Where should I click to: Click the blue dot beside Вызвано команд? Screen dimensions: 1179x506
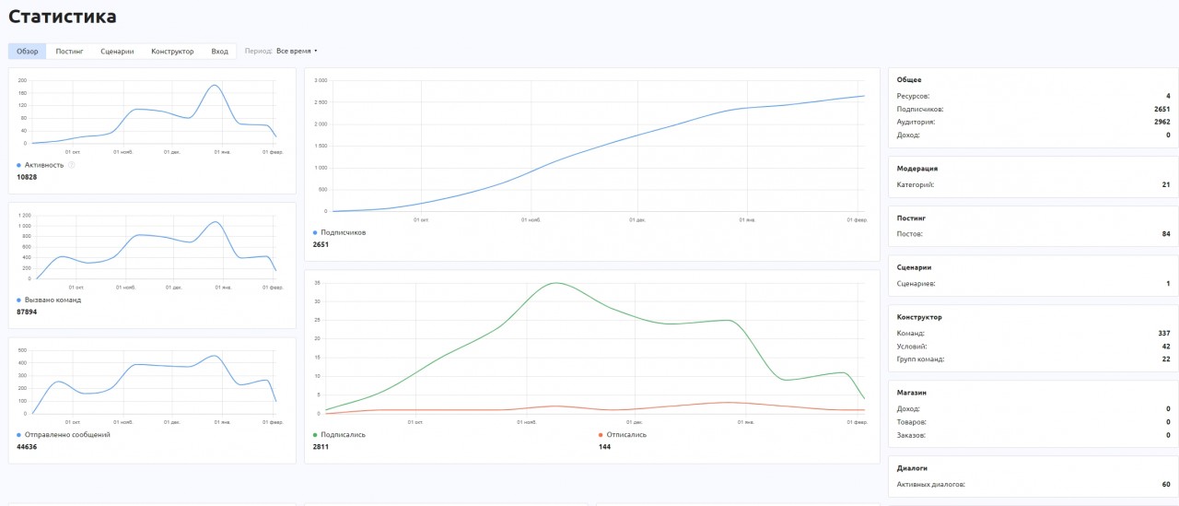pos(19,300)
